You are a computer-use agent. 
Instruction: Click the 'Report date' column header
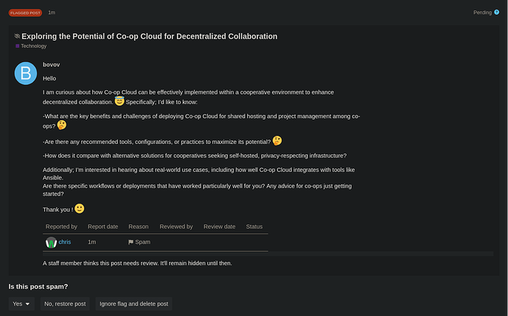pyautogui.click(x=102, y=227)
